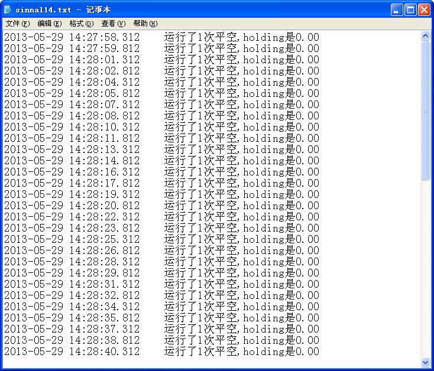Click the log line timestamped 14:28:32.812
Viewport: 434px width, 371px height.
[161, 295]
